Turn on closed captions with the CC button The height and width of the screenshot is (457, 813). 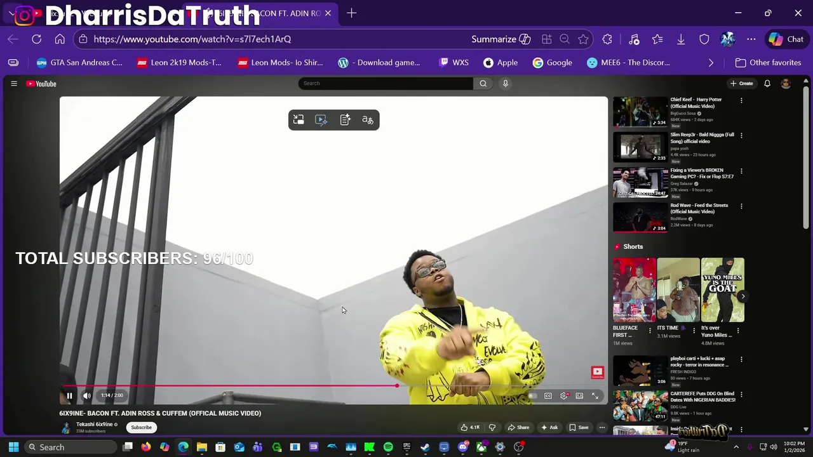[x=548, y=396]
